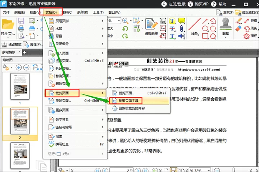Select the yellow sticky note comment tool
The image size is (259, 172).
click(182, 21)
